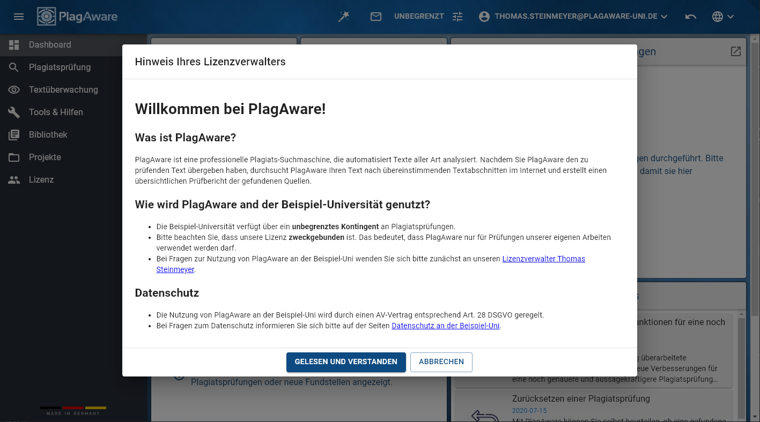Open the settings sliders icon next to UNBEGRENZT

click(x=458, y=17)
